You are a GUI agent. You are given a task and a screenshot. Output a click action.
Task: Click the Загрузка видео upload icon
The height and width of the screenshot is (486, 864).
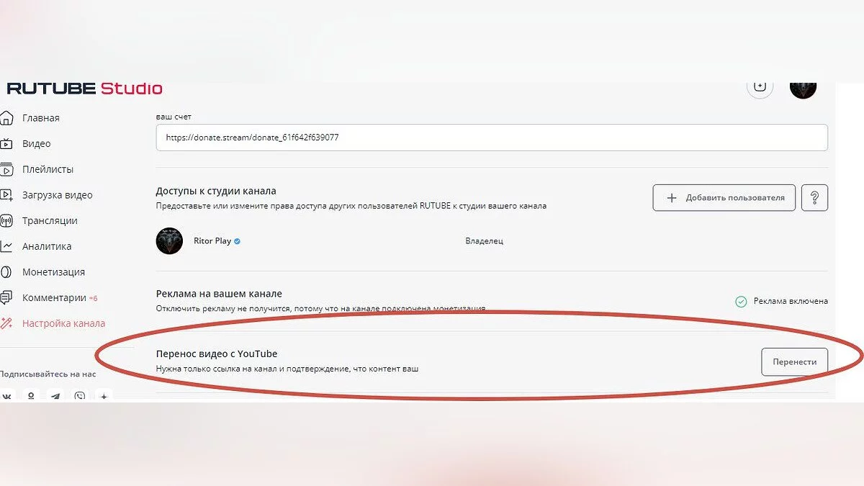(6, 195)
